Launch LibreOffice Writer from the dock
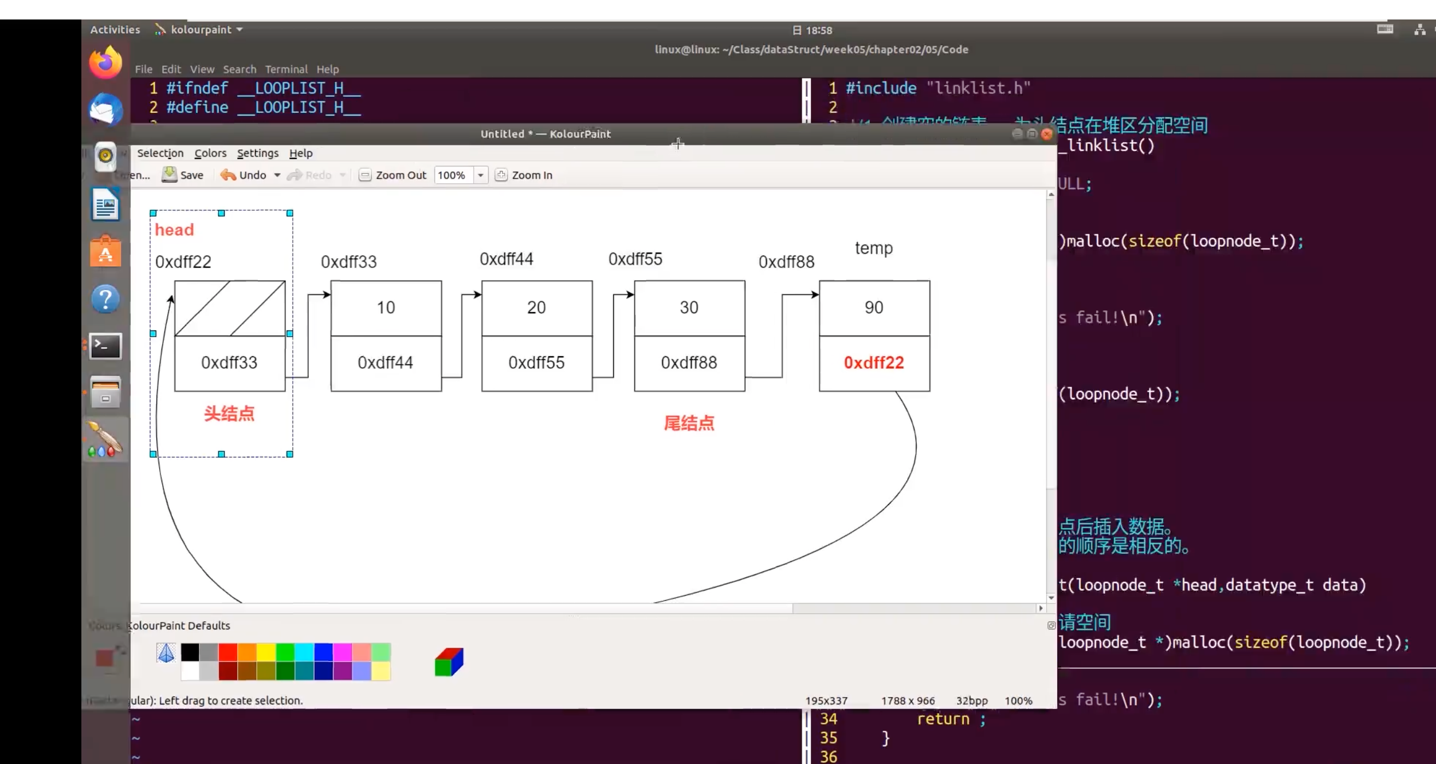The height and width of the screenshot is (764, 1436). 105,204
